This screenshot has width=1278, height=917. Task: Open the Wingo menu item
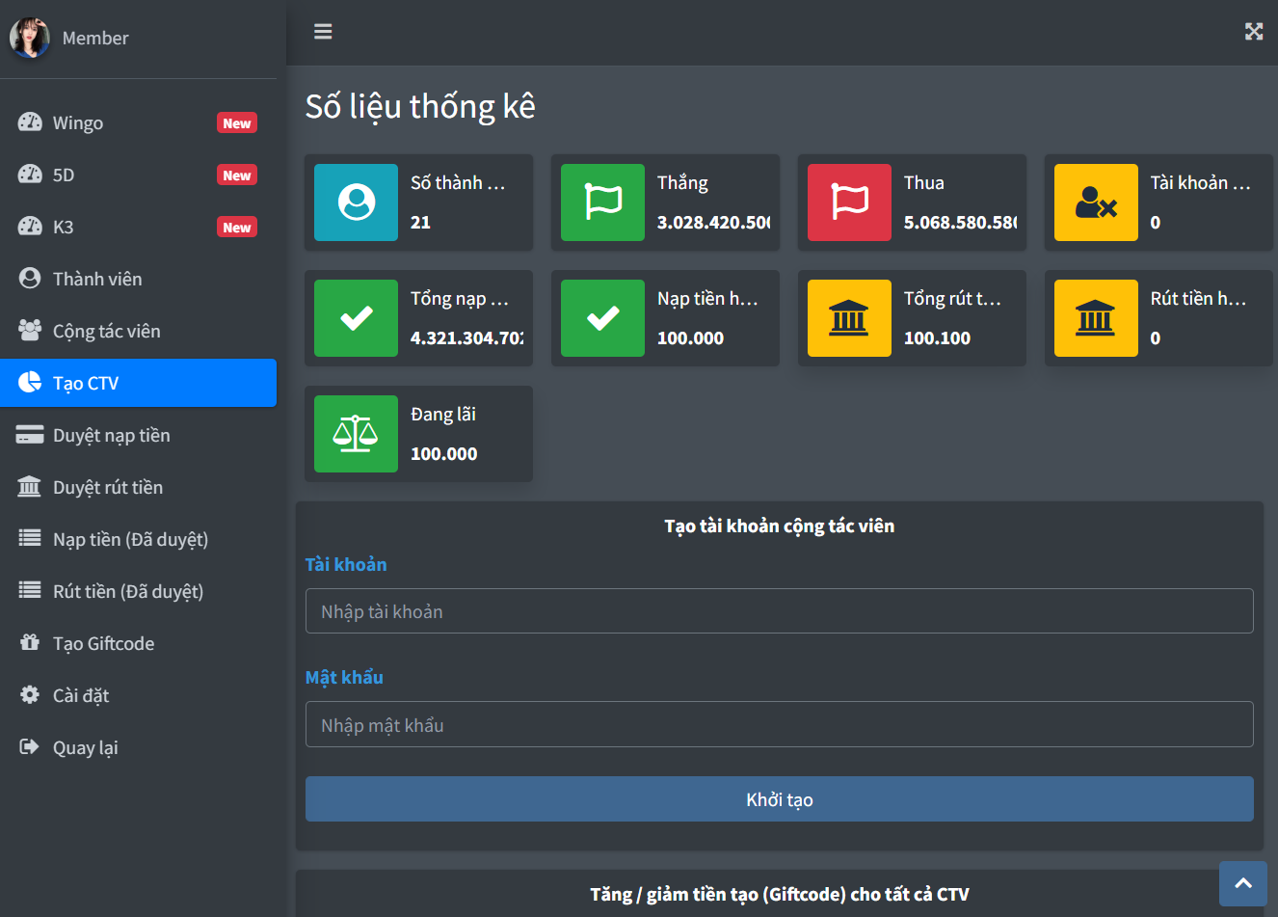click(x=78, y=123)
